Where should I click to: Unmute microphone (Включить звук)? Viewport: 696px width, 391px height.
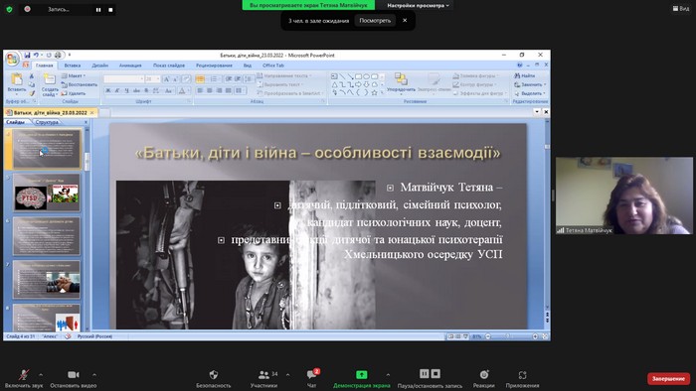coord(24,379)
